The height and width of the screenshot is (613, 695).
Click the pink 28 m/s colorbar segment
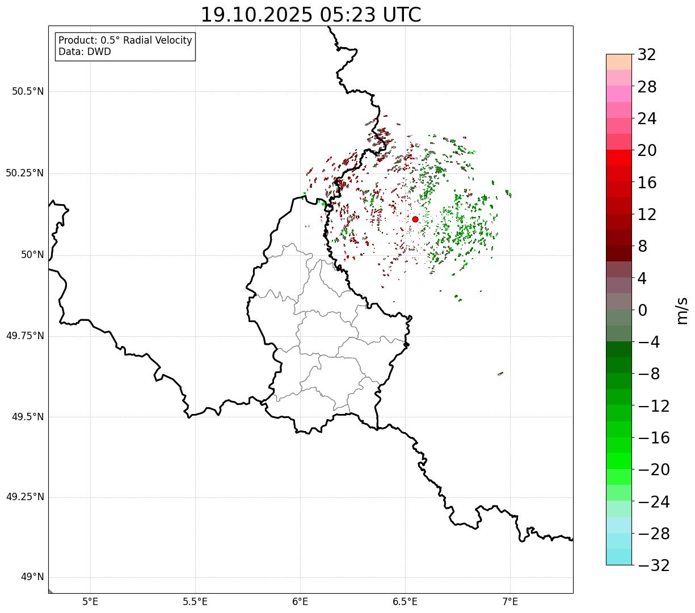tap(619, 94)
